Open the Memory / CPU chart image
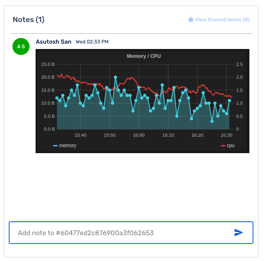This screenshot has width=264, height=261. click(x=142, y=101)
